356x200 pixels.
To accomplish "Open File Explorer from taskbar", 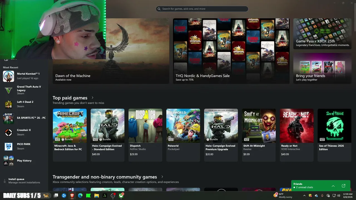I will 97,196.
